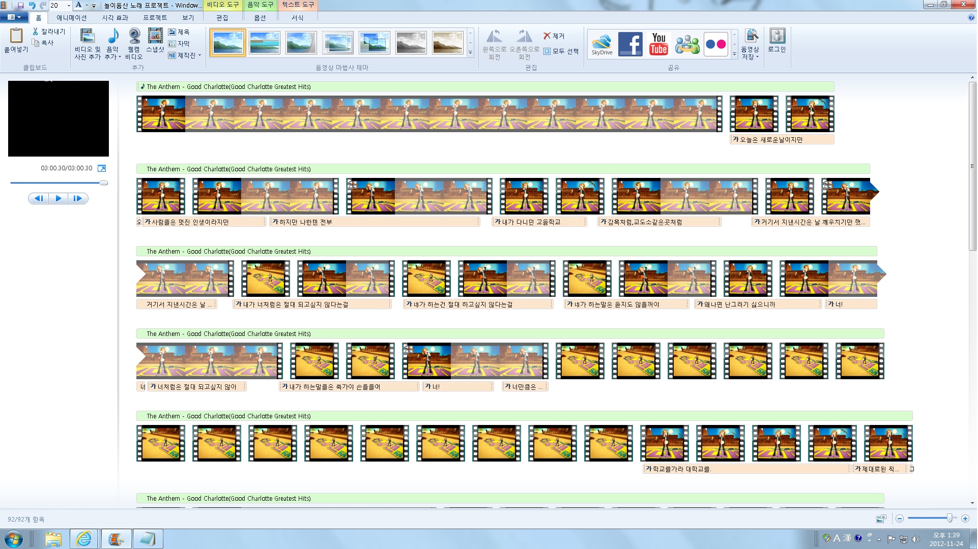Click the storyboard vertical scrollbar thumb

pyautogui.click(x=972, y=166)
